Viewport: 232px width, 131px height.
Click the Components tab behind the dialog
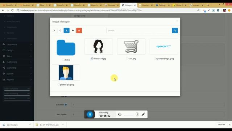click(x=80, y=16)
